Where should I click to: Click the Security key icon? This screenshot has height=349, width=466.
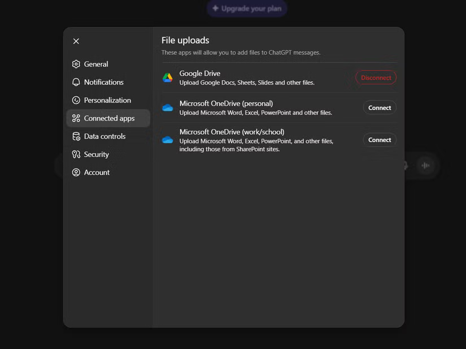[x=76, y=154]
